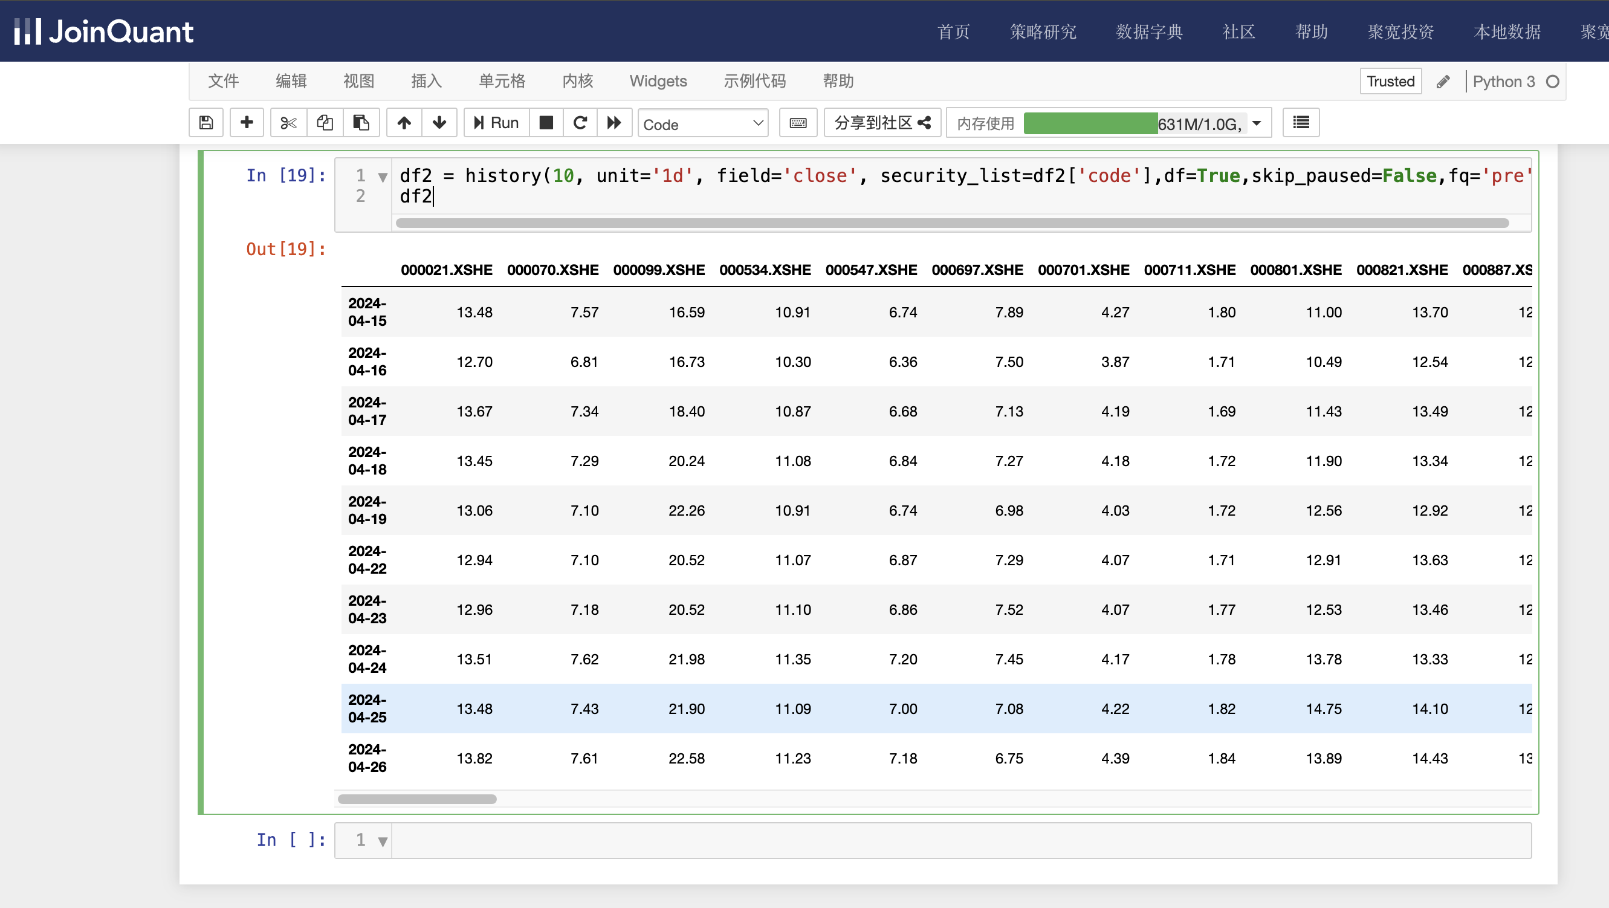Click the restart and run all icon
1609x908 pixels.
(x=615, y=123)
